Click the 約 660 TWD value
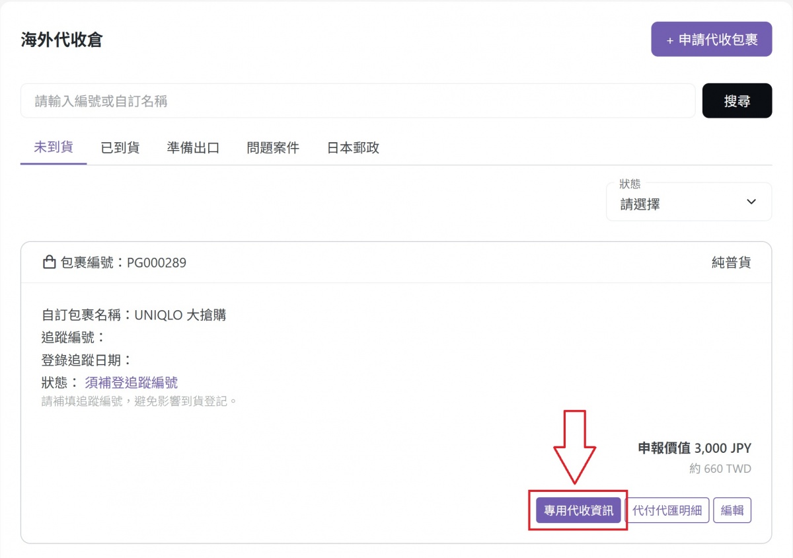 (720, 469)
